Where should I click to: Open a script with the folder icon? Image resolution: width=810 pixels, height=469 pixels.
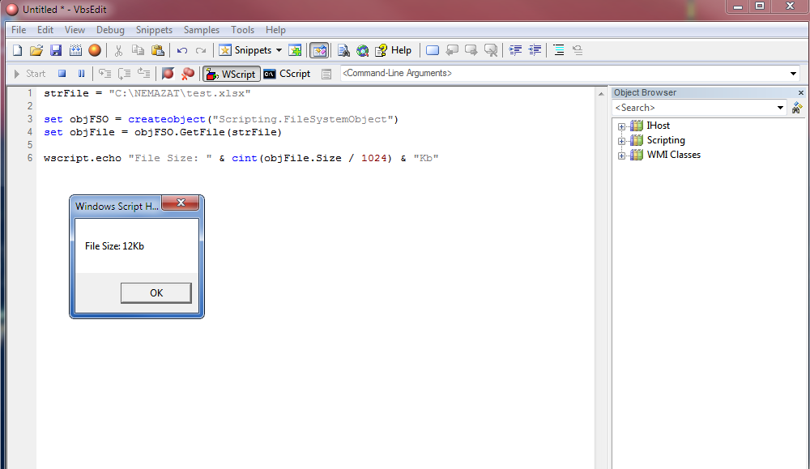tap(36, 50)
